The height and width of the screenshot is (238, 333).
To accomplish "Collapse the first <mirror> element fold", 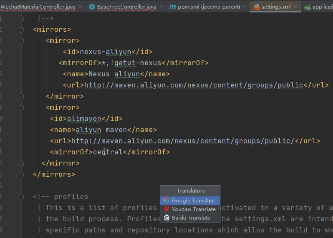I will coord(21,41).
